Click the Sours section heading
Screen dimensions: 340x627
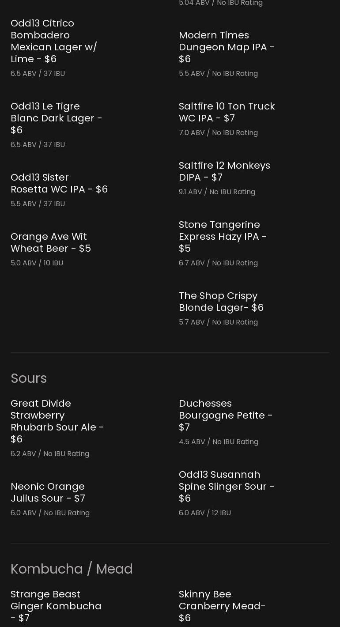29,378
